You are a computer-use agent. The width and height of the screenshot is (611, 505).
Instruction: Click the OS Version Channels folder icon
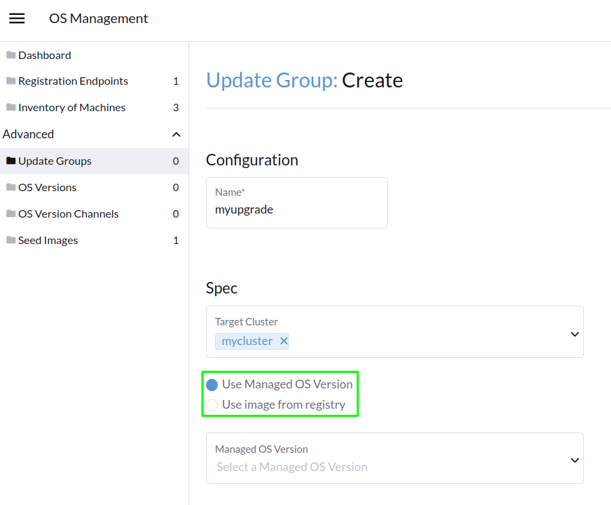(x=11, y=214)
